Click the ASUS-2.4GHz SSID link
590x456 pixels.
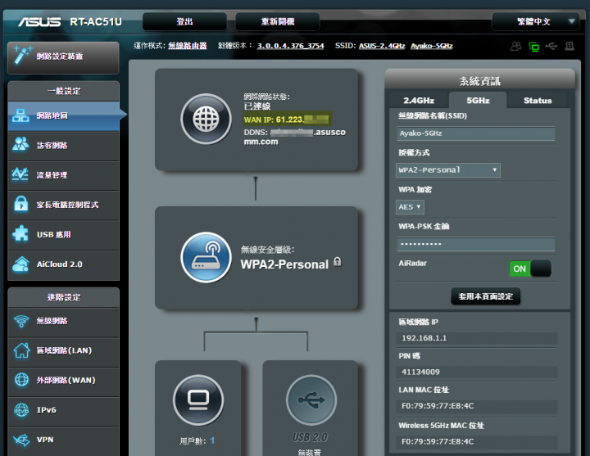click(382, 46)
